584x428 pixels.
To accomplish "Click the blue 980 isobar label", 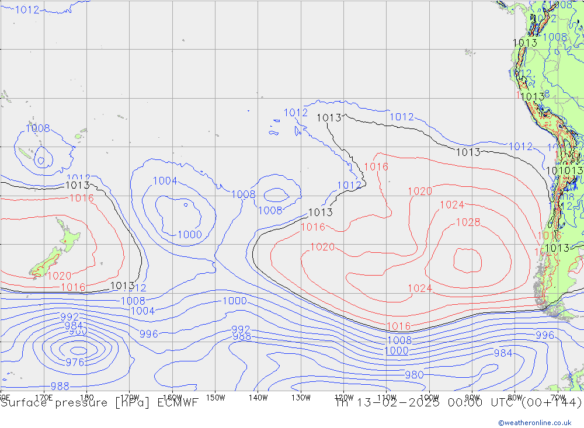I will (414, 375).
